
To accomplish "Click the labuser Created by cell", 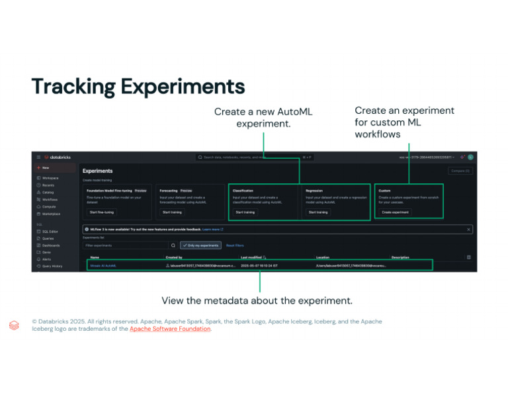I will coord(200,266).
